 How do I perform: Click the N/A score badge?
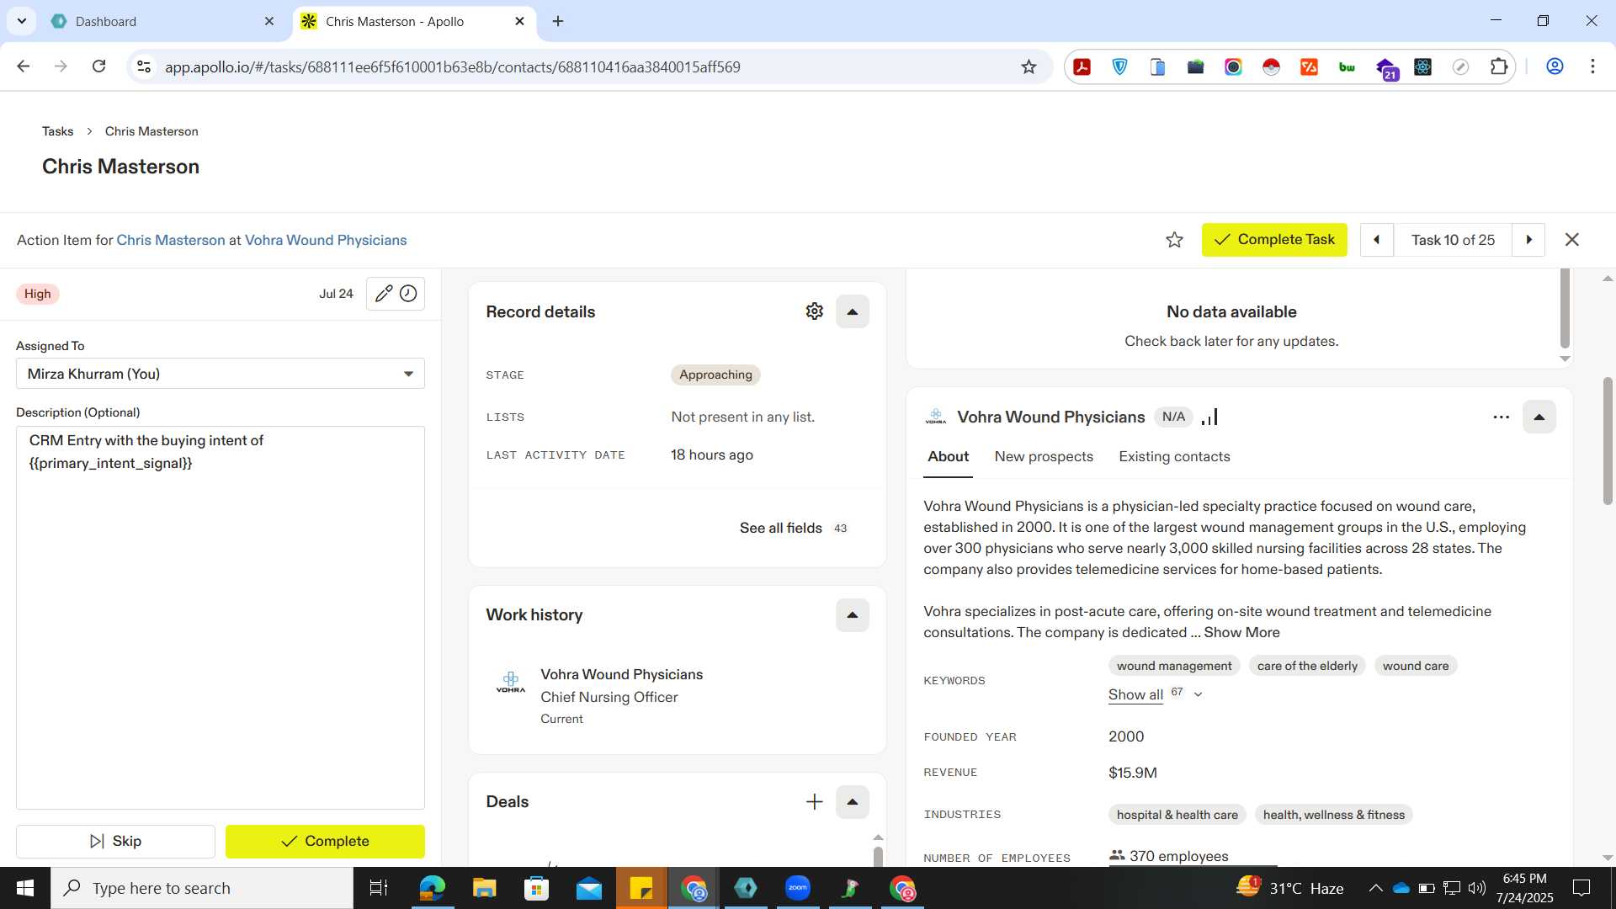click(x=1173, y=417)
